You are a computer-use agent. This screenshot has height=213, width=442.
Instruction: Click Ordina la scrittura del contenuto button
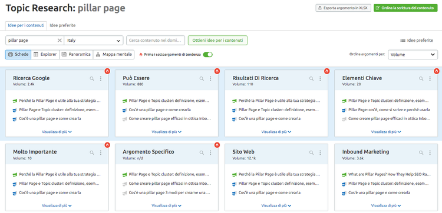point(405,8)
